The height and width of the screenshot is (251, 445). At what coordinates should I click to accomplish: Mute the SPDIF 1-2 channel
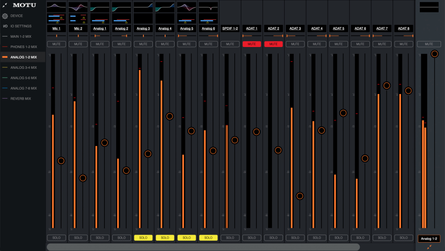point(230,44)
